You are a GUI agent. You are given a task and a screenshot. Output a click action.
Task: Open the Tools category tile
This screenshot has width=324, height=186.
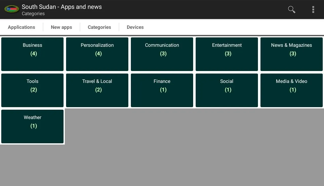click(x=32, y=90)
